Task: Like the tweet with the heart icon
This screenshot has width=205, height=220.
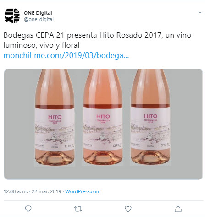Action: tap(128, 208)
